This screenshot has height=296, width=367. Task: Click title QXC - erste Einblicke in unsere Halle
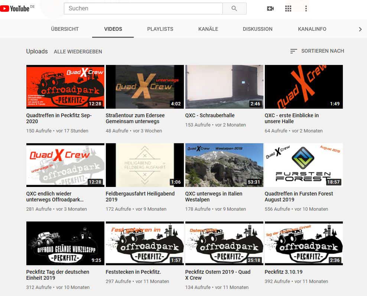pos(292,118)
